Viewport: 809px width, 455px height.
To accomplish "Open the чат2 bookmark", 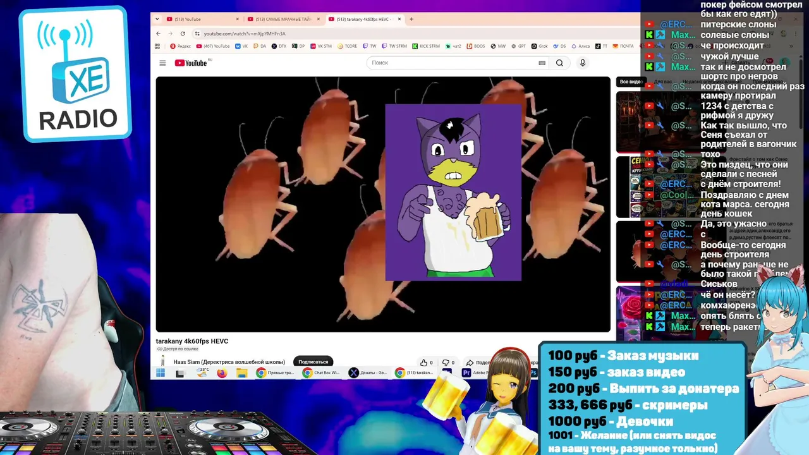I will click(x=453, y=46).
